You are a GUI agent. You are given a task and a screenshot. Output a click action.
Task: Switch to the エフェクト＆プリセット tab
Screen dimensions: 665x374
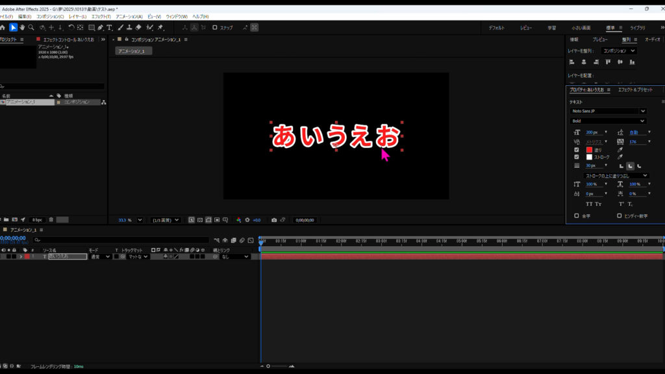[634, 90]
